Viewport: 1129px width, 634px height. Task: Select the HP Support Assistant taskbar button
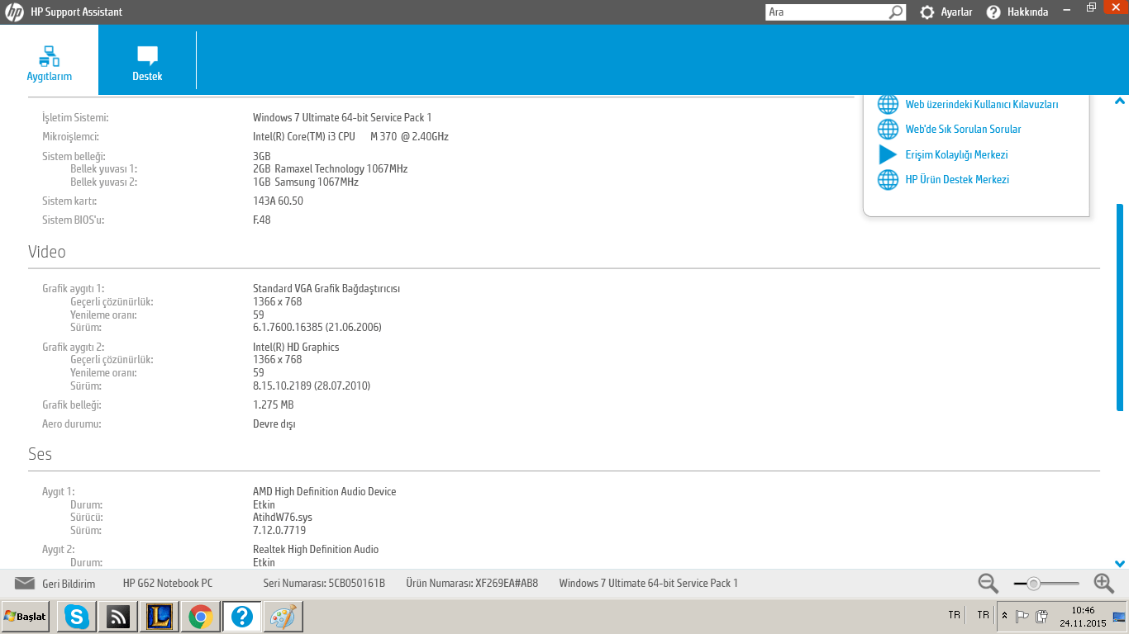241,617
